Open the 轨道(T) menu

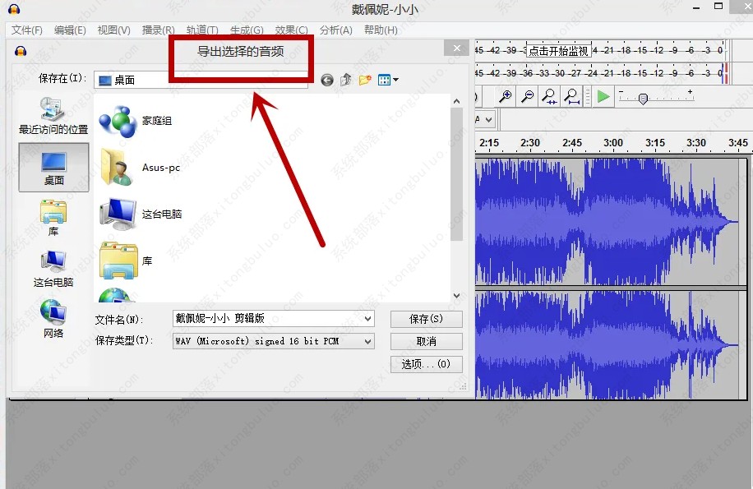[202, 30]
